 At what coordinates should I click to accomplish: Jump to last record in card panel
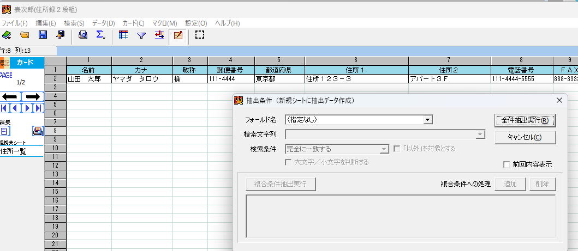pyautogui.click(x=38, y=108)
